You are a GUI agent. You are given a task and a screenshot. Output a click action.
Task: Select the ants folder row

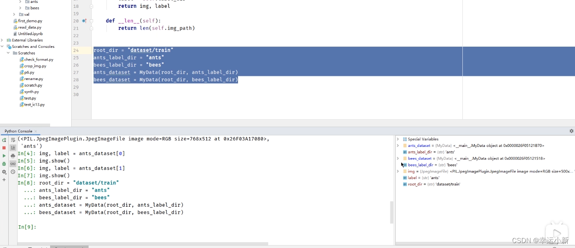point(31,2)
